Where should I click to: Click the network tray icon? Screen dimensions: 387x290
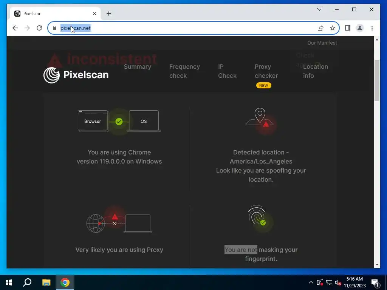tap(329, 282)
